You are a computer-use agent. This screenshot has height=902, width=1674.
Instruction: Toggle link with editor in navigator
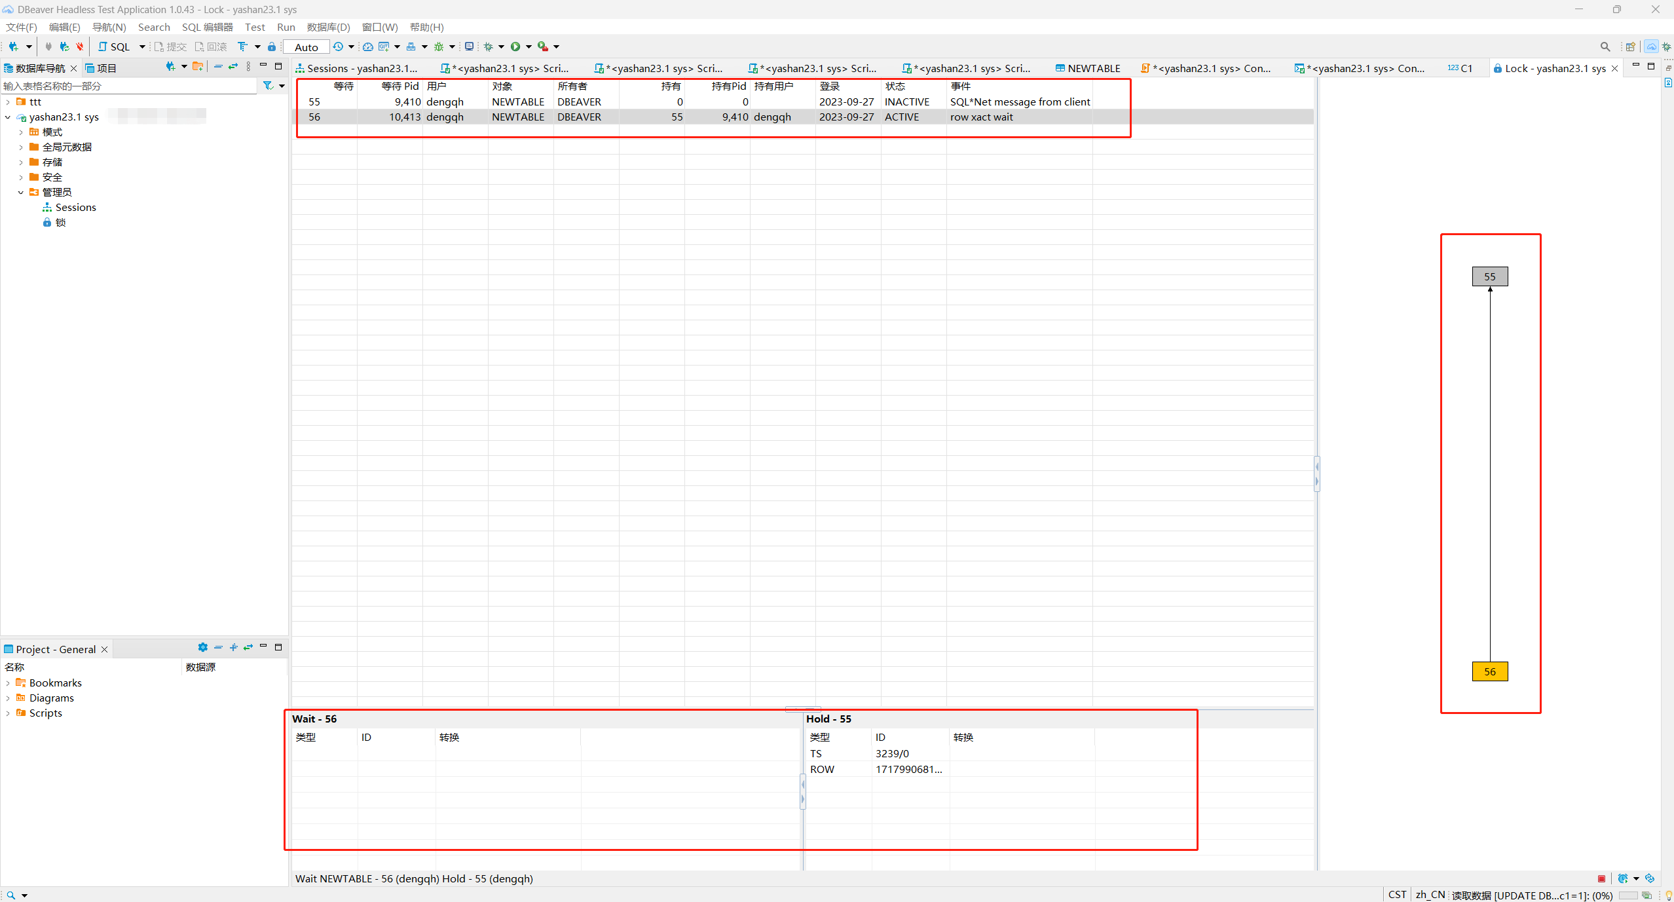[233, 66]
